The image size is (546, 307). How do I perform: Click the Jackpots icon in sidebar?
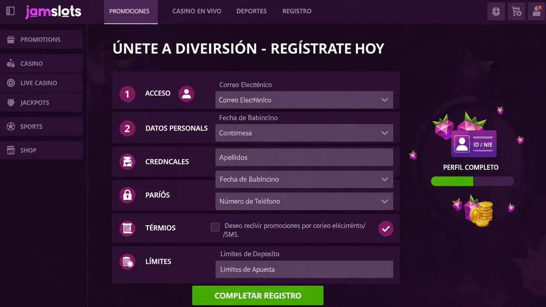[11, 102]
